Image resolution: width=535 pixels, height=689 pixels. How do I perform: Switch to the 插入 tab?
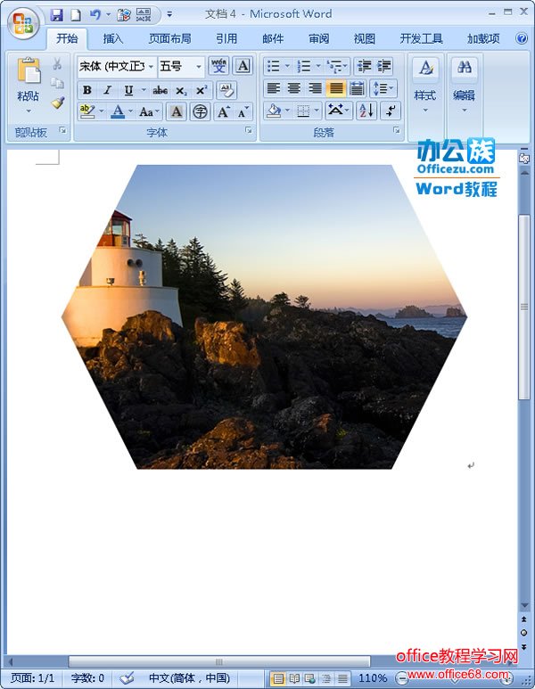tap(113, 38)
